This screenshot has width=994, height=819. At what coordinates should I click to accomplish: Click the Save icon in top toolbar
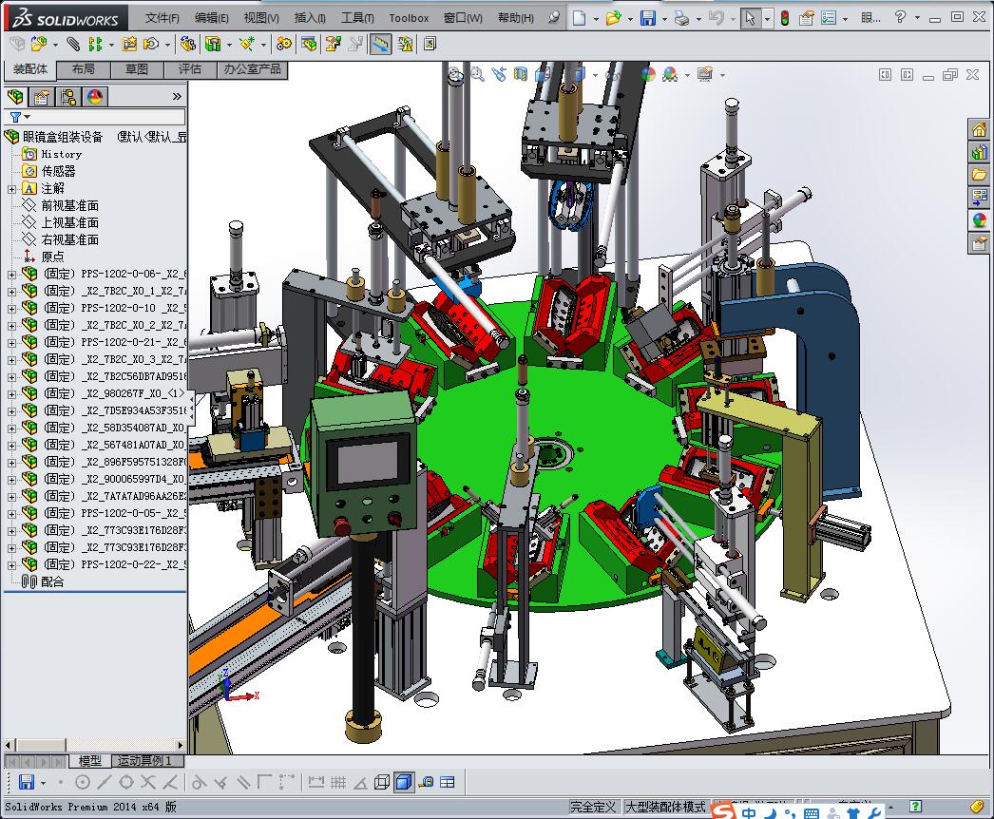[647, 18]
